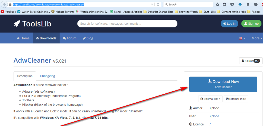Image resolution: width=263 pixels, height=126 pixels.
Task: Click the chat bubble toolbar icon
Action: pos(256,5)
